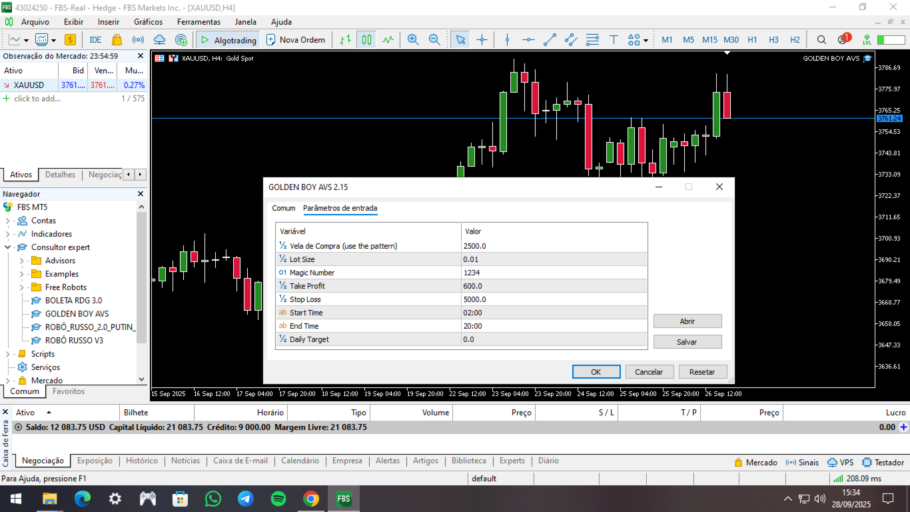
Task: Select BOLETA RDG 3.0 in the Navigator
Action: coord(73,301)
